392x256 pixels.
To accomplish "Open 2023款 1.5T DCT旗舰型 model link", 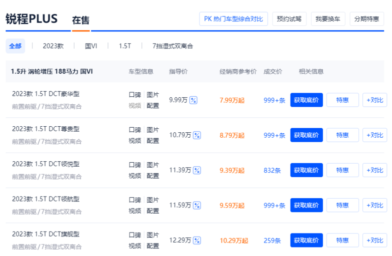I will pyautogui.click(x=46, y=234).
